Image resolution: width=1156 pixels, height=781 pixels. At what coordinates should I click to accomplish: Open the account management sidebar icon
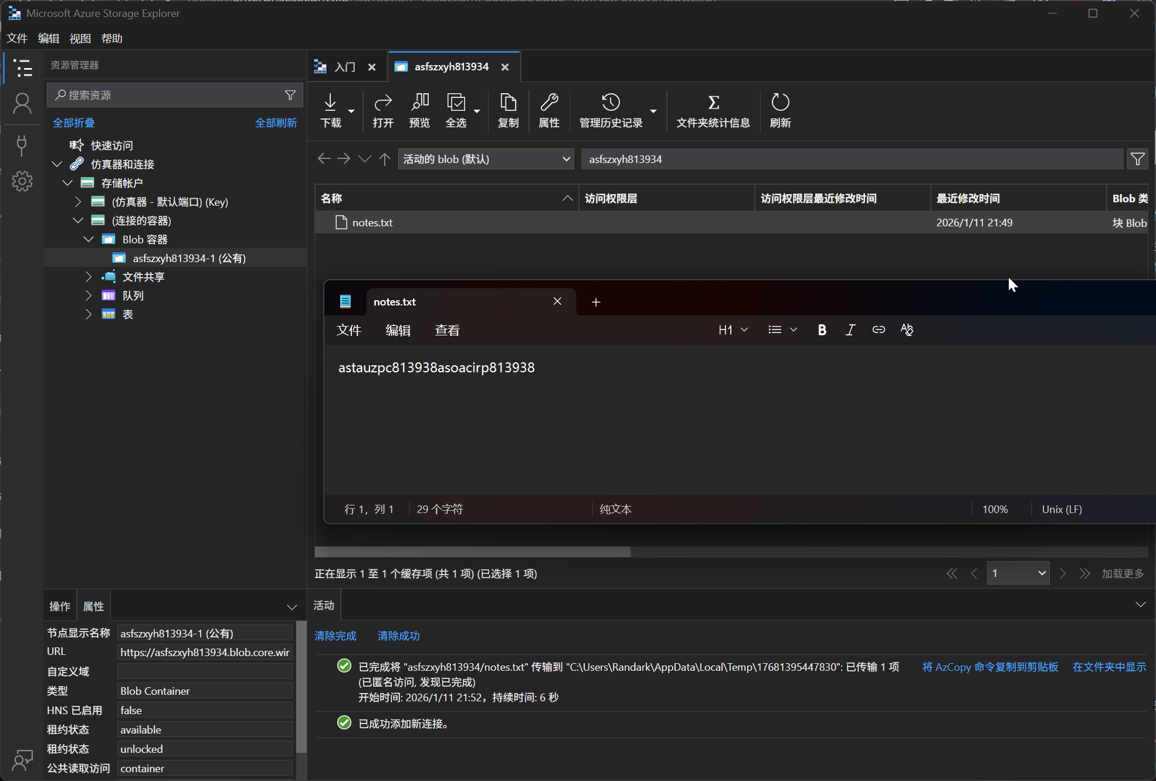(x=22, y=104)
